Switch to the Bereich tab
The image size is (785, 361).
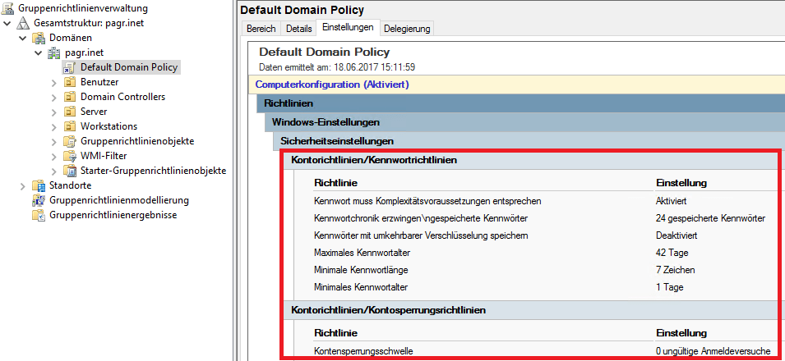(x=261, y=29)
